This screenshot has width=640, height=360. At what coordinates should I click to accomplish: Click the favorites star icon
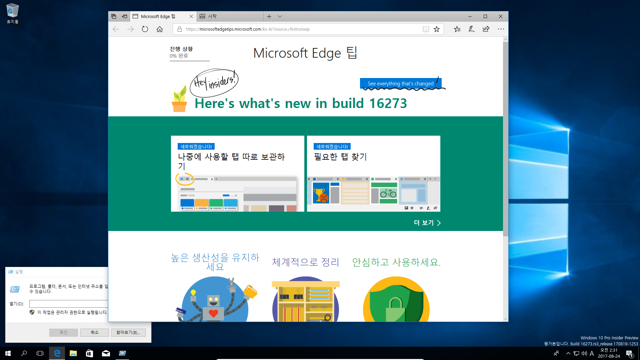click(x=436, y=29)
